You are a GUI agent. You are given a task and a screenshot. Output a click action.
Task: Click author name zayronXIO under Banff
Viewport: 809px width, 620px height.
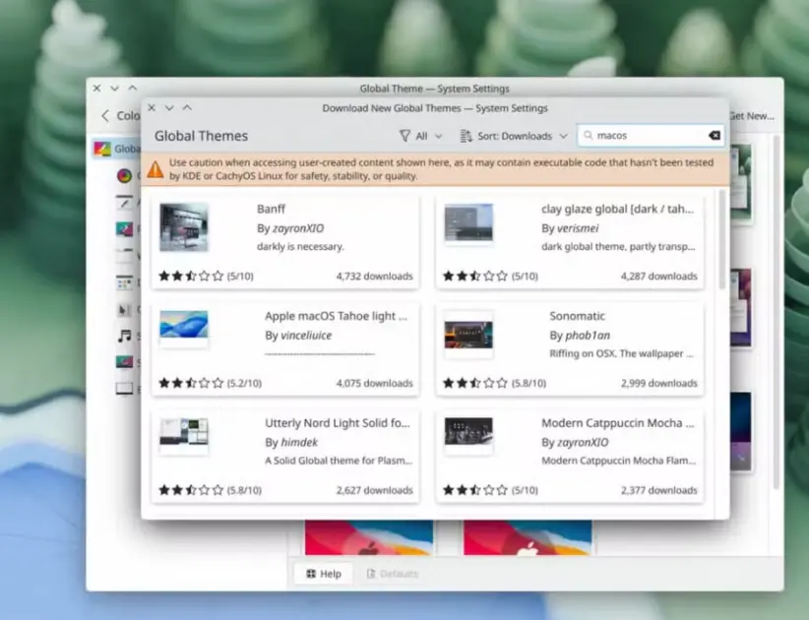coord(298,228)
